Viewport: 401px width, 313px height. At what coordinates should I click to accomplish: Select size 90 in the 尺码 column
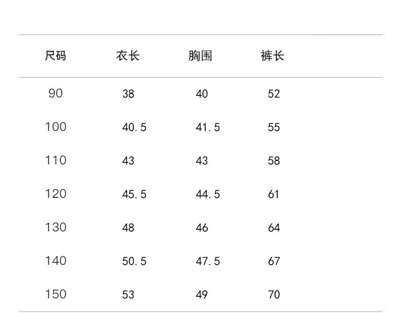click(x=55, y=93)
